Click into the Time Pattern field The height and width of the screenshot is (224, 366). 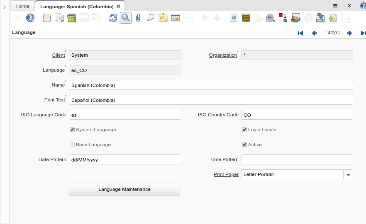(297, 159)
